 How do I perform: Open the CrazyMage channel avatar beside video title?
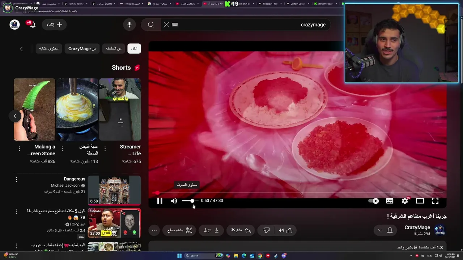(439, 230)
